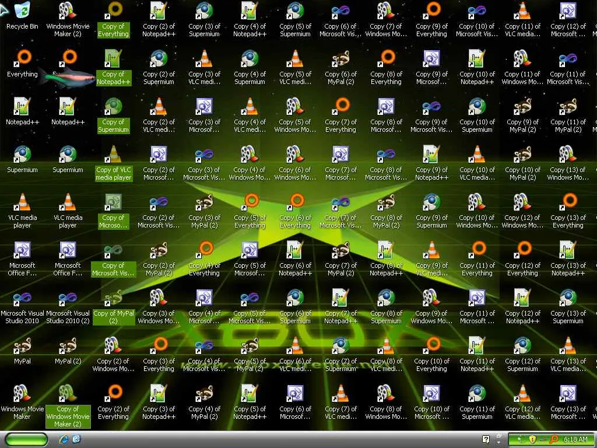The image size is (597, 448).
Task: Click Copy (13) of Windows Mo... icon
Action: [x=568, y=163]
